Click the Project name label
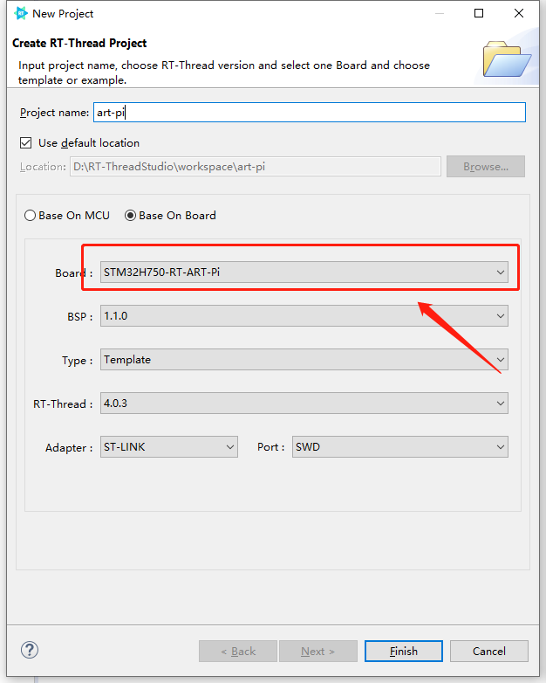Viewport: 546px width, 683px height. click(x=54, y=113)
